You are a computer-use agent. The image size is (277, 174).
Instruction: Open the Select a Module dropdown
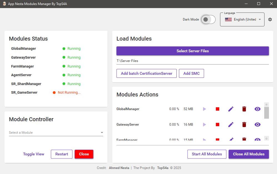click(56, 133)
